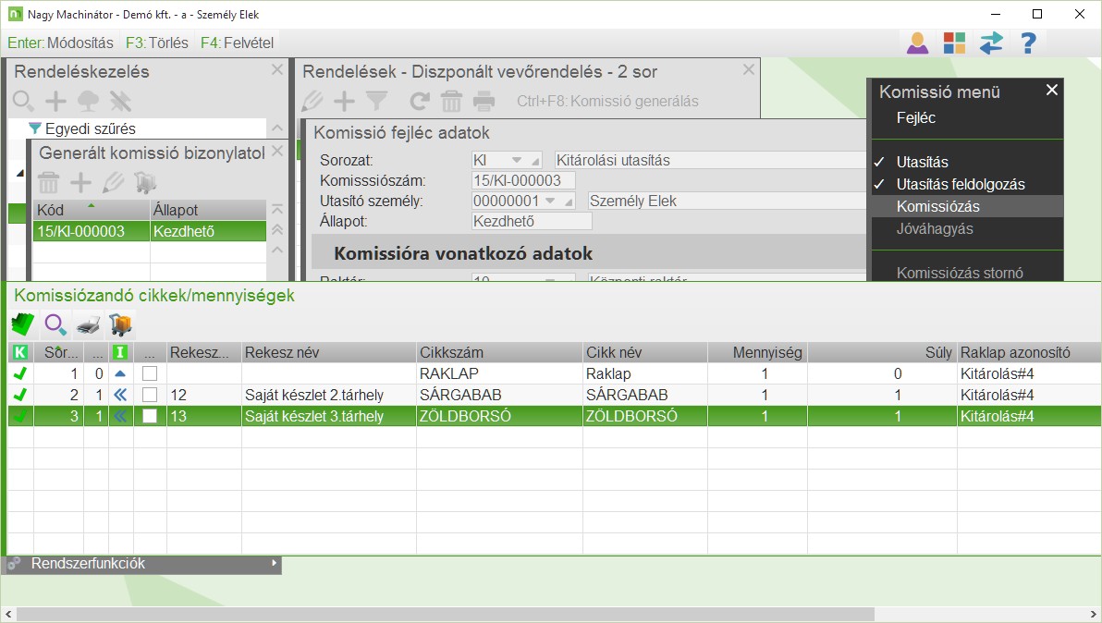Viewport: 1102px width, 623px height.
Task: Click magnifier icon in Komissiózandó toolbar
Action: tap(55, 324)
